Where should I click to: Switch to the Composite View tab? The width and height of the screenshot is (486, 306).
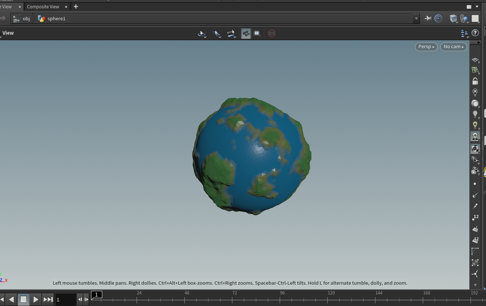coord(43,7)
